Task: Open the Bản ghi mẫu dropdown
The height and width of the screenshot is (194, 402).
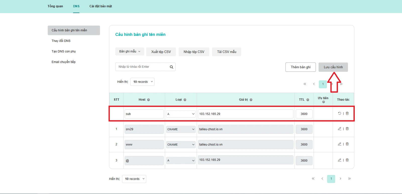Action: tap(130, 51)
